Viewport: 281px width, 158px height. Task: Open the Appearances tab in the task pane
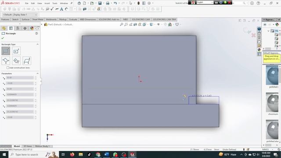[259, 50]
